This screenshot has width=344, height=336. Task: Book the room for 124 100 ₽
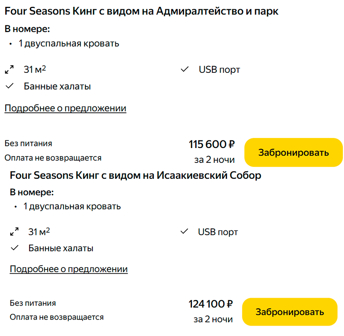point(290,312)
